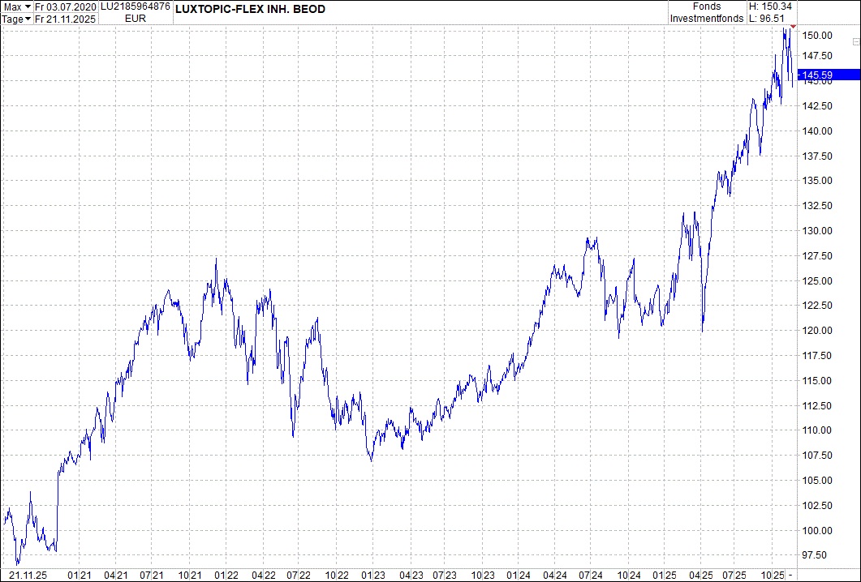Click the LUXTOPIC-FLEX INH. BEOD title
861x582 pixels.
tap(251, 9)
